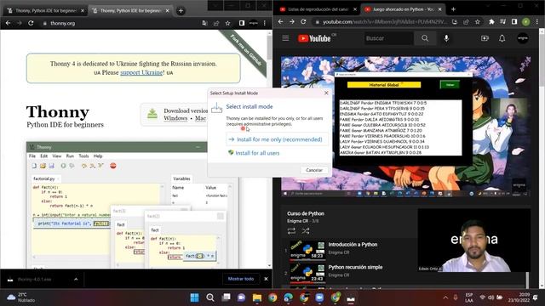Reload the thonny.org page
The image size is (545, 306).
(x=31, y=23)
